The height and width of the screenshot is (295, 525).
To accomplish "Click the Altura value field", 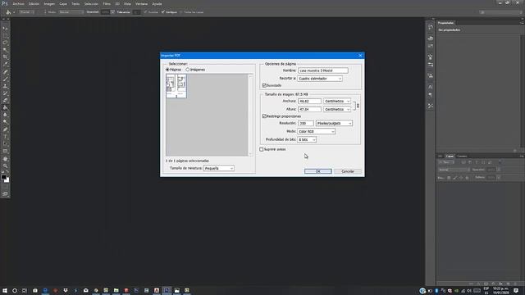I will click(x=309, y=109).
